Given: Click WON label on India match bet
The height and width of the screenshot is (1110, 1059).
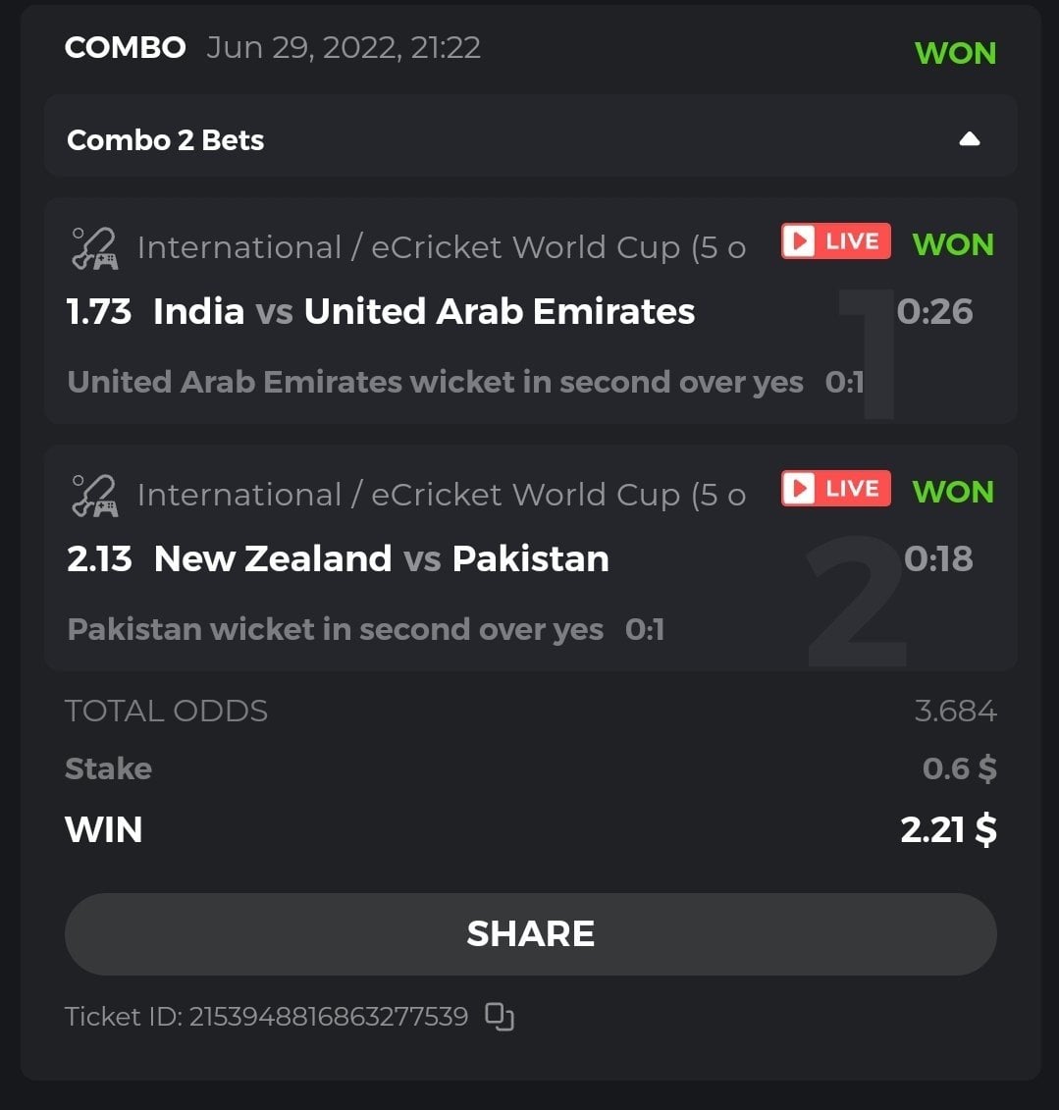Looking at the screenshot, I should [952, 244].
